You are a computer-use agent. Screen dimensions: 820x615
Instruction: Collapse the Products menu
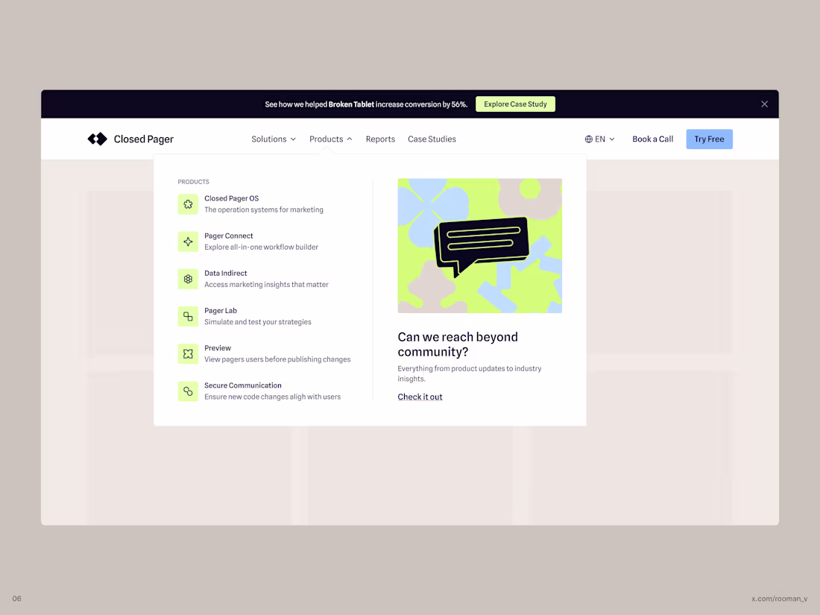click(x=330, y=139)
